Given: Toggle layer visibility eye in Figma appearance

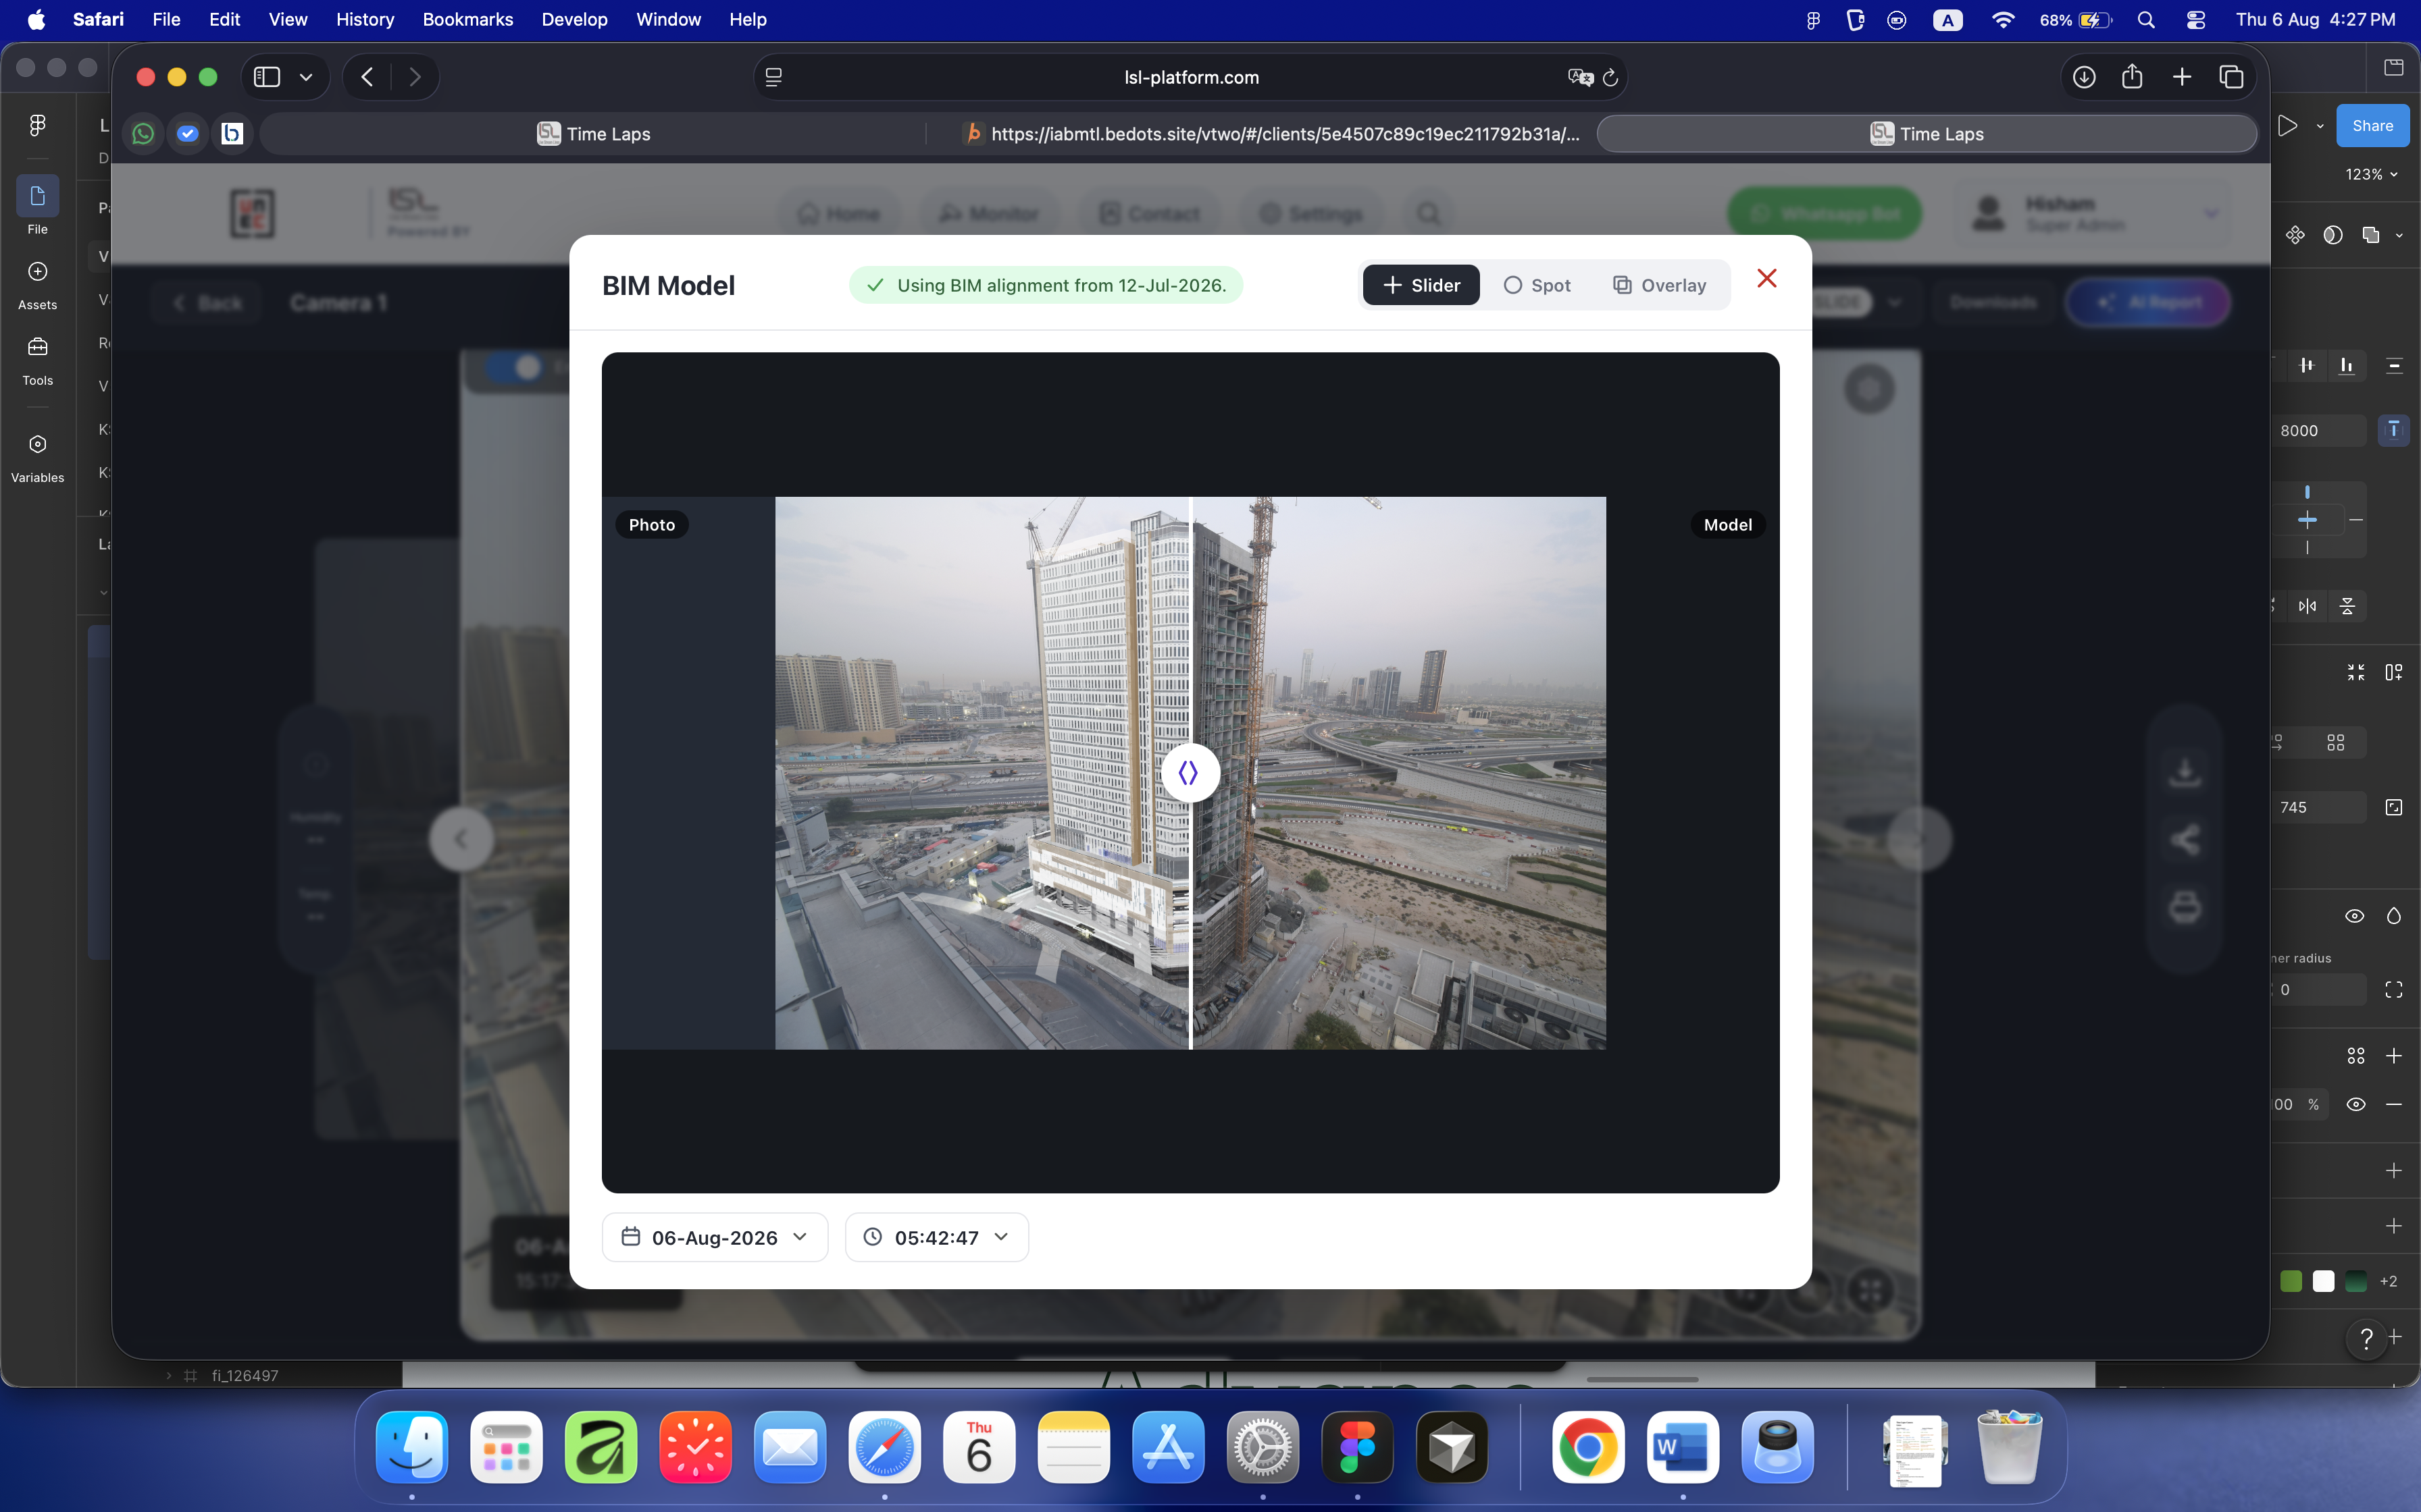Looking at the screenshot, I should [x=2355, y=916].
